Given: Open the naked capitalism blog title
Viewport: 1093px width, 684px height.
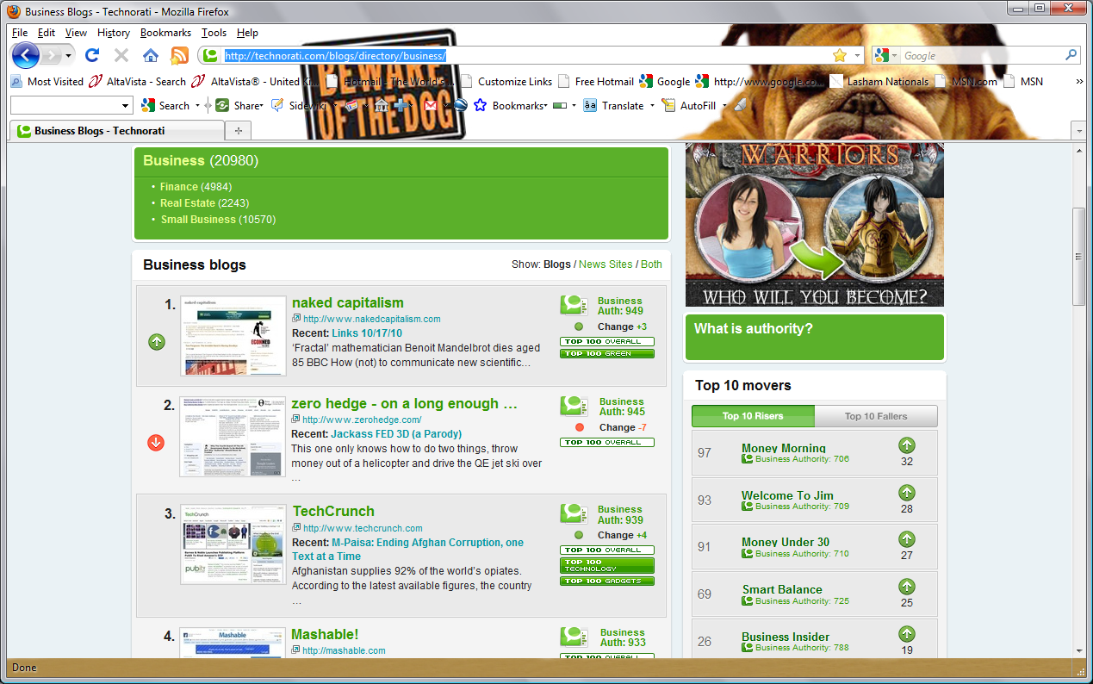Looking at the screenshot, I should [348, 303].
